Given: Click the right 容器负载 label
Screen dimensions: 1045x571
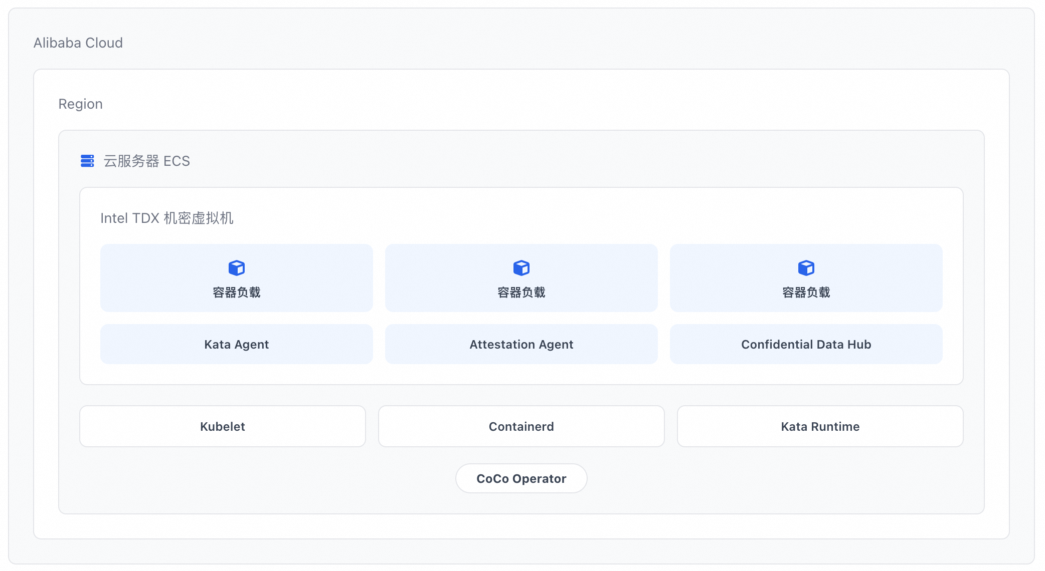Looking at the screenshot, I should pyautogui.click(x=806, y=293).
